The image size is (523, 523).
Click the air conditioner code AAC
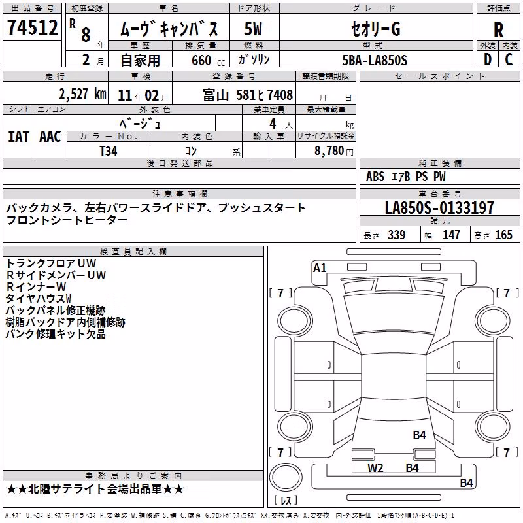[50, 137]
